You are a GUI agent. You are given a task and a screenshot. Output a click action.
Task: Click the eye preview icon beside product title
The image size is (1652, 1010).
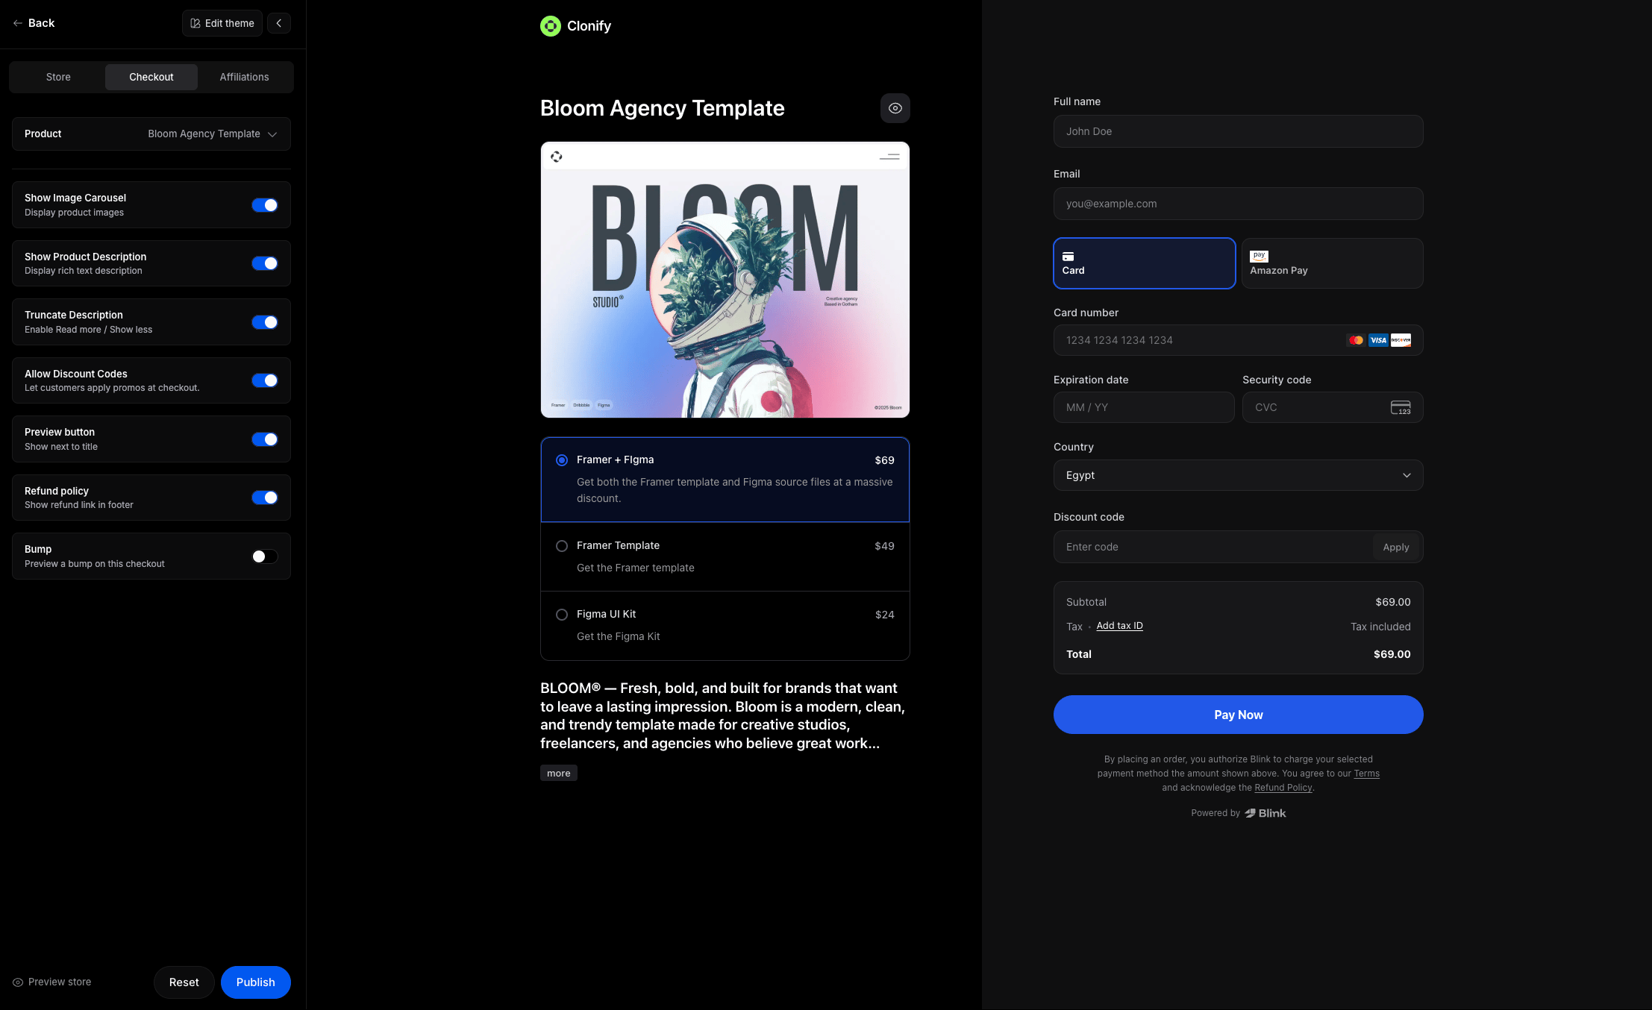click(895, 108)
